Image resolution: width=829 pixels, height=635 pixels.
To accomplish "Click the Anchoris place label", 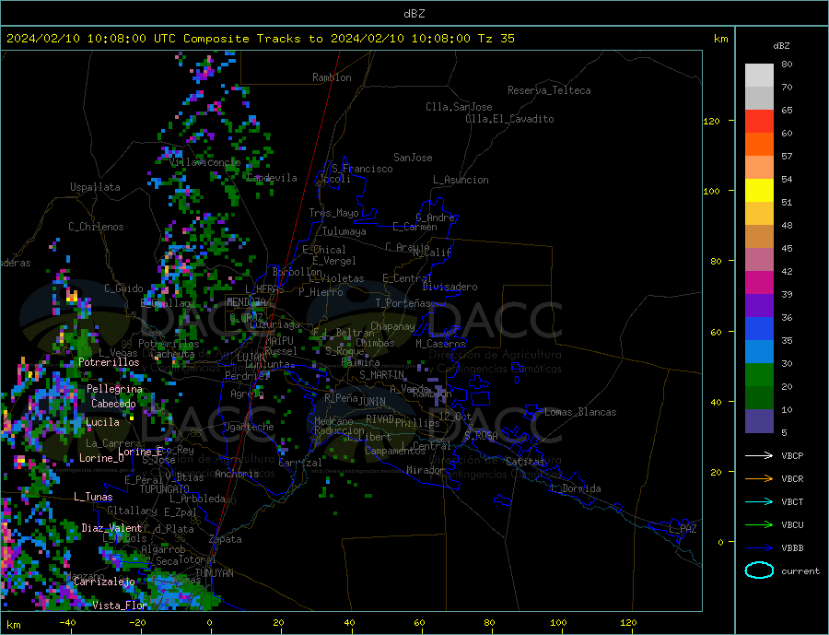I will [237, 474].
